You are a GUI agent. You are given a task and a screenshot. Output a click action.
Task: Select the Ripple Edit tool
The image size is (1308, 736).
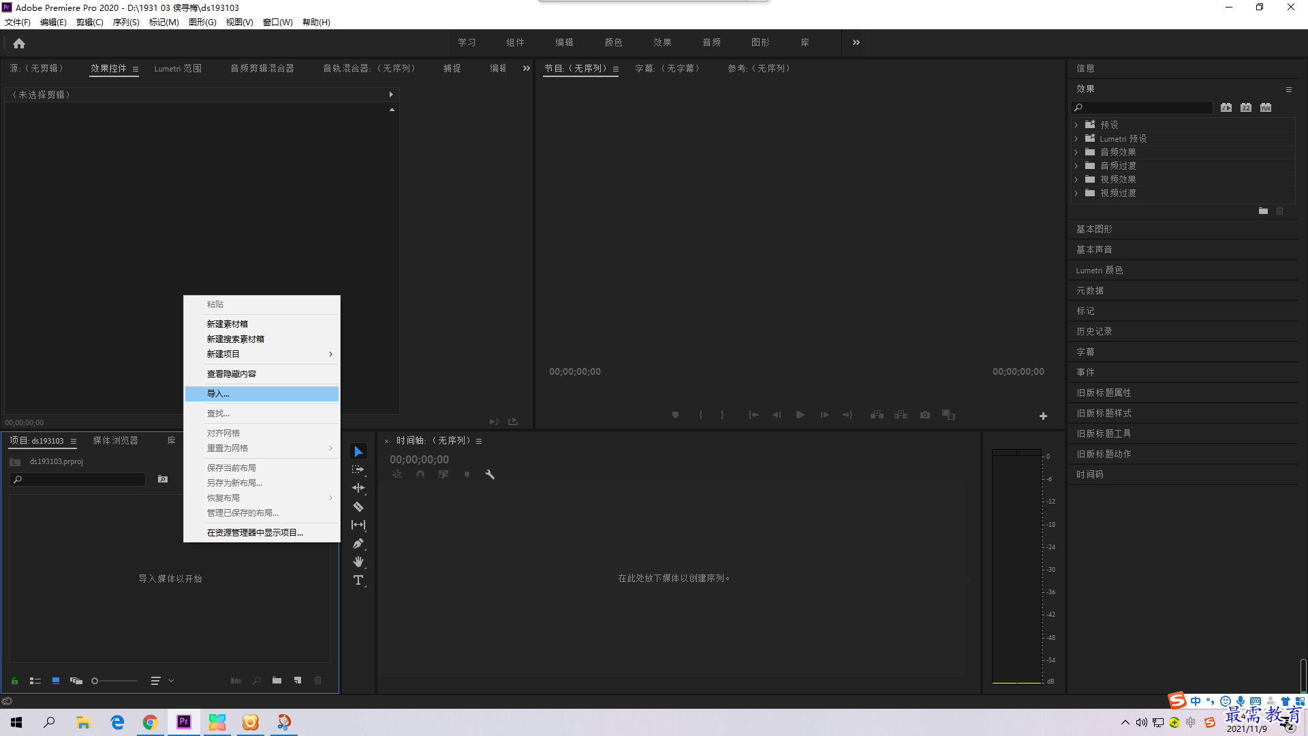click(x=358, y=488)
